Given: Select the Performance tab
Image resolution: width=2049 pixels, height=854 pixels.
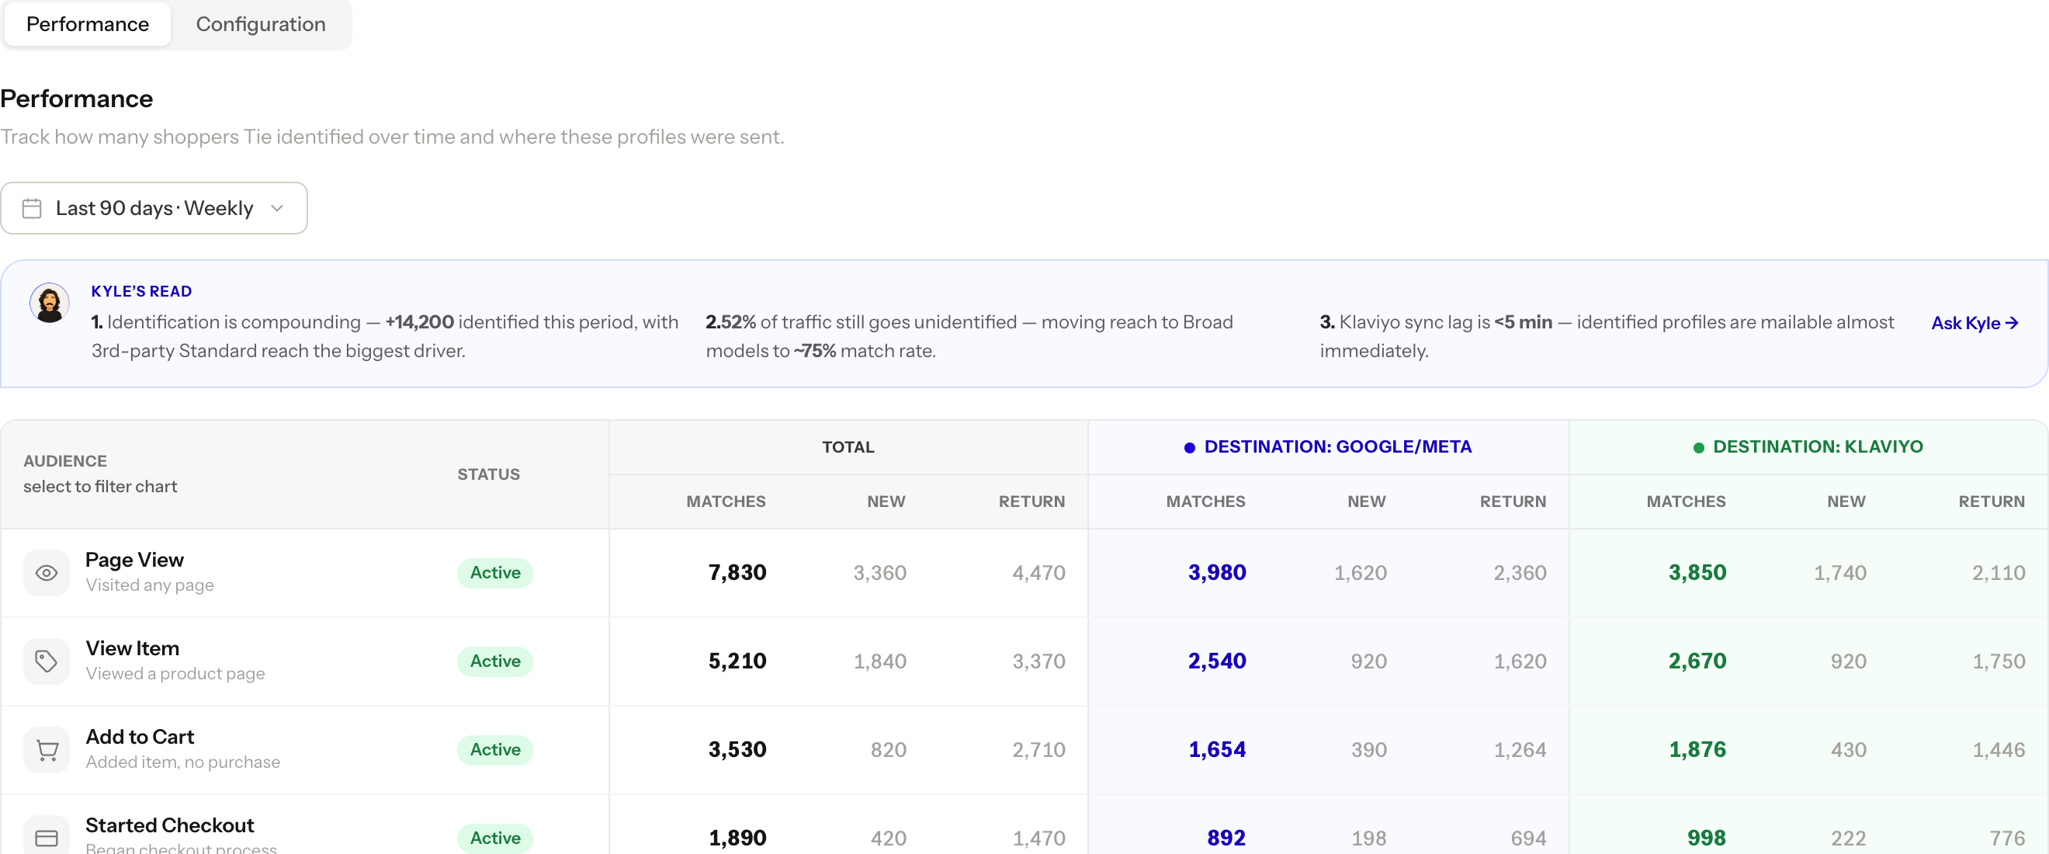Looking at the screenshot, I should [x=88, y=24].
